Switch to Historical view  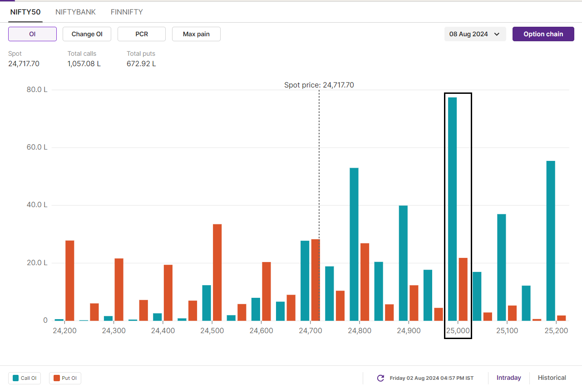[x=552, y=378]
